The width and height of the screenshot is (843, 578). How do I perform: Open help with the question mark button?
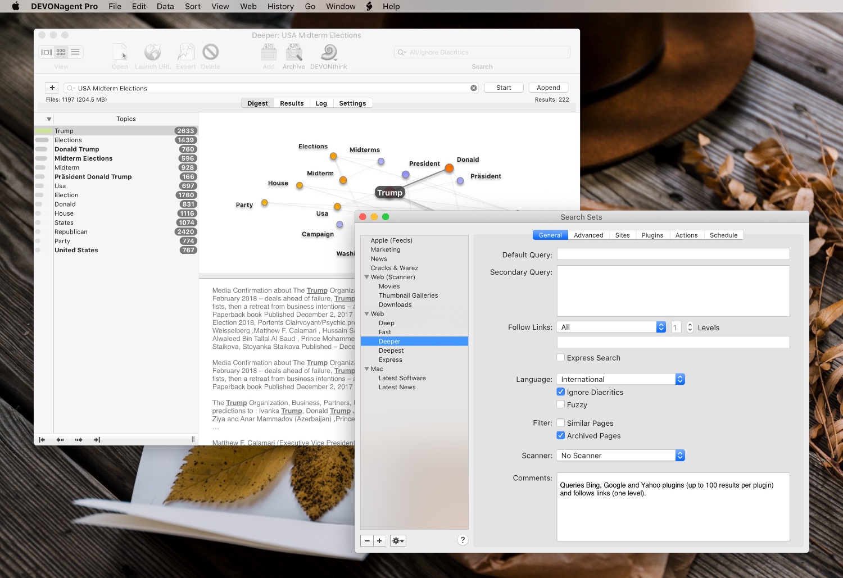tap(463, 540)
